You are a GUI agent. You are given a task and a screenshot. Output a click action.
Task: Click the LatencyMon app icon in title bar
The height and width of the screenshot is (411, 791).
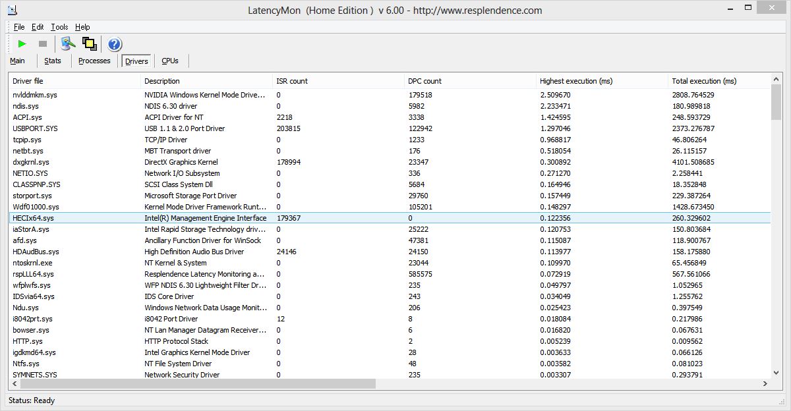(x=12, y=10)
